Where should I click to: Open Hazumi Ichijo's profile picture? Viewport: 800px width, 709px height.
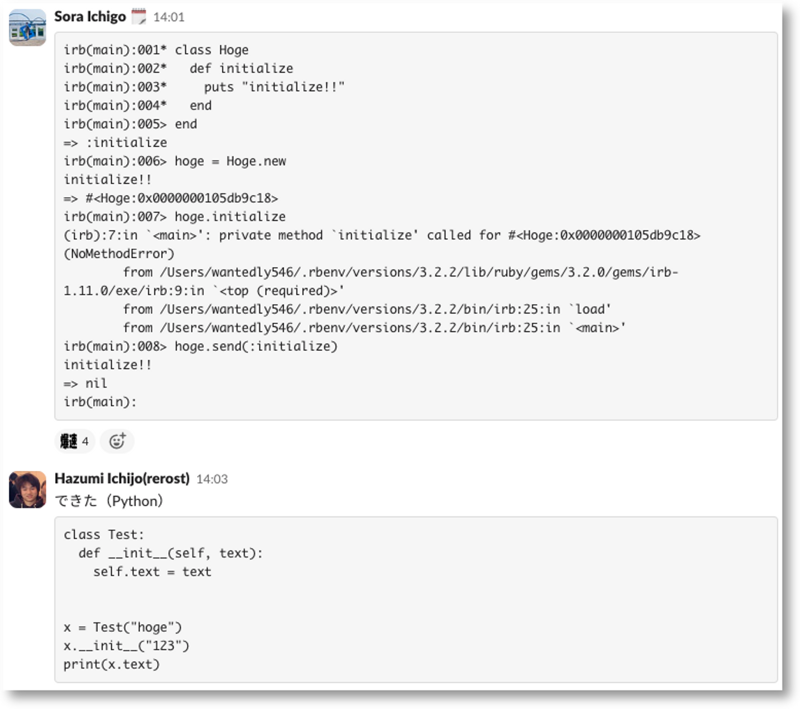(27, 490)
